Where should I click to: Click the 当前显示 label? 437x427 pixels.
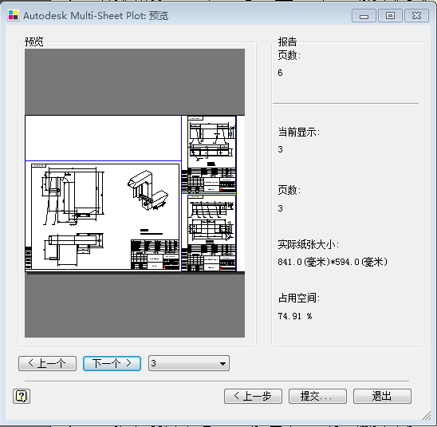[x=298, y=132]
